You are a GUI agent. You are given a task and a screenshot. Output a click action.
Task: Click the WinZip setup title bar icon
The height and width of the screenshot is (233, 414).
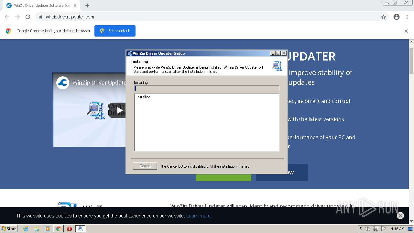click(129, 53)
